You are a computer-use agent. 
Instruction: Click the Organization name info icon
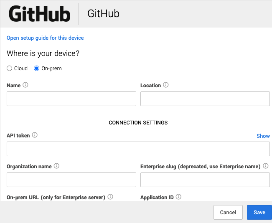pyautogui.click(x=56, y=166)
